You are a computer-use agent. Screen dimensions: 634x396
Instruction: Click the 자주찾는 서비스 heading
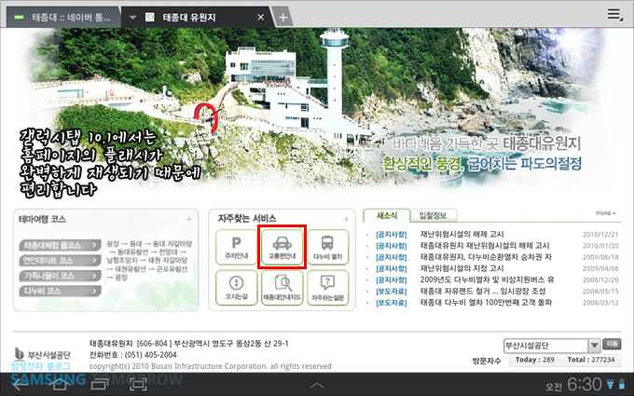[x=247, y=219]
